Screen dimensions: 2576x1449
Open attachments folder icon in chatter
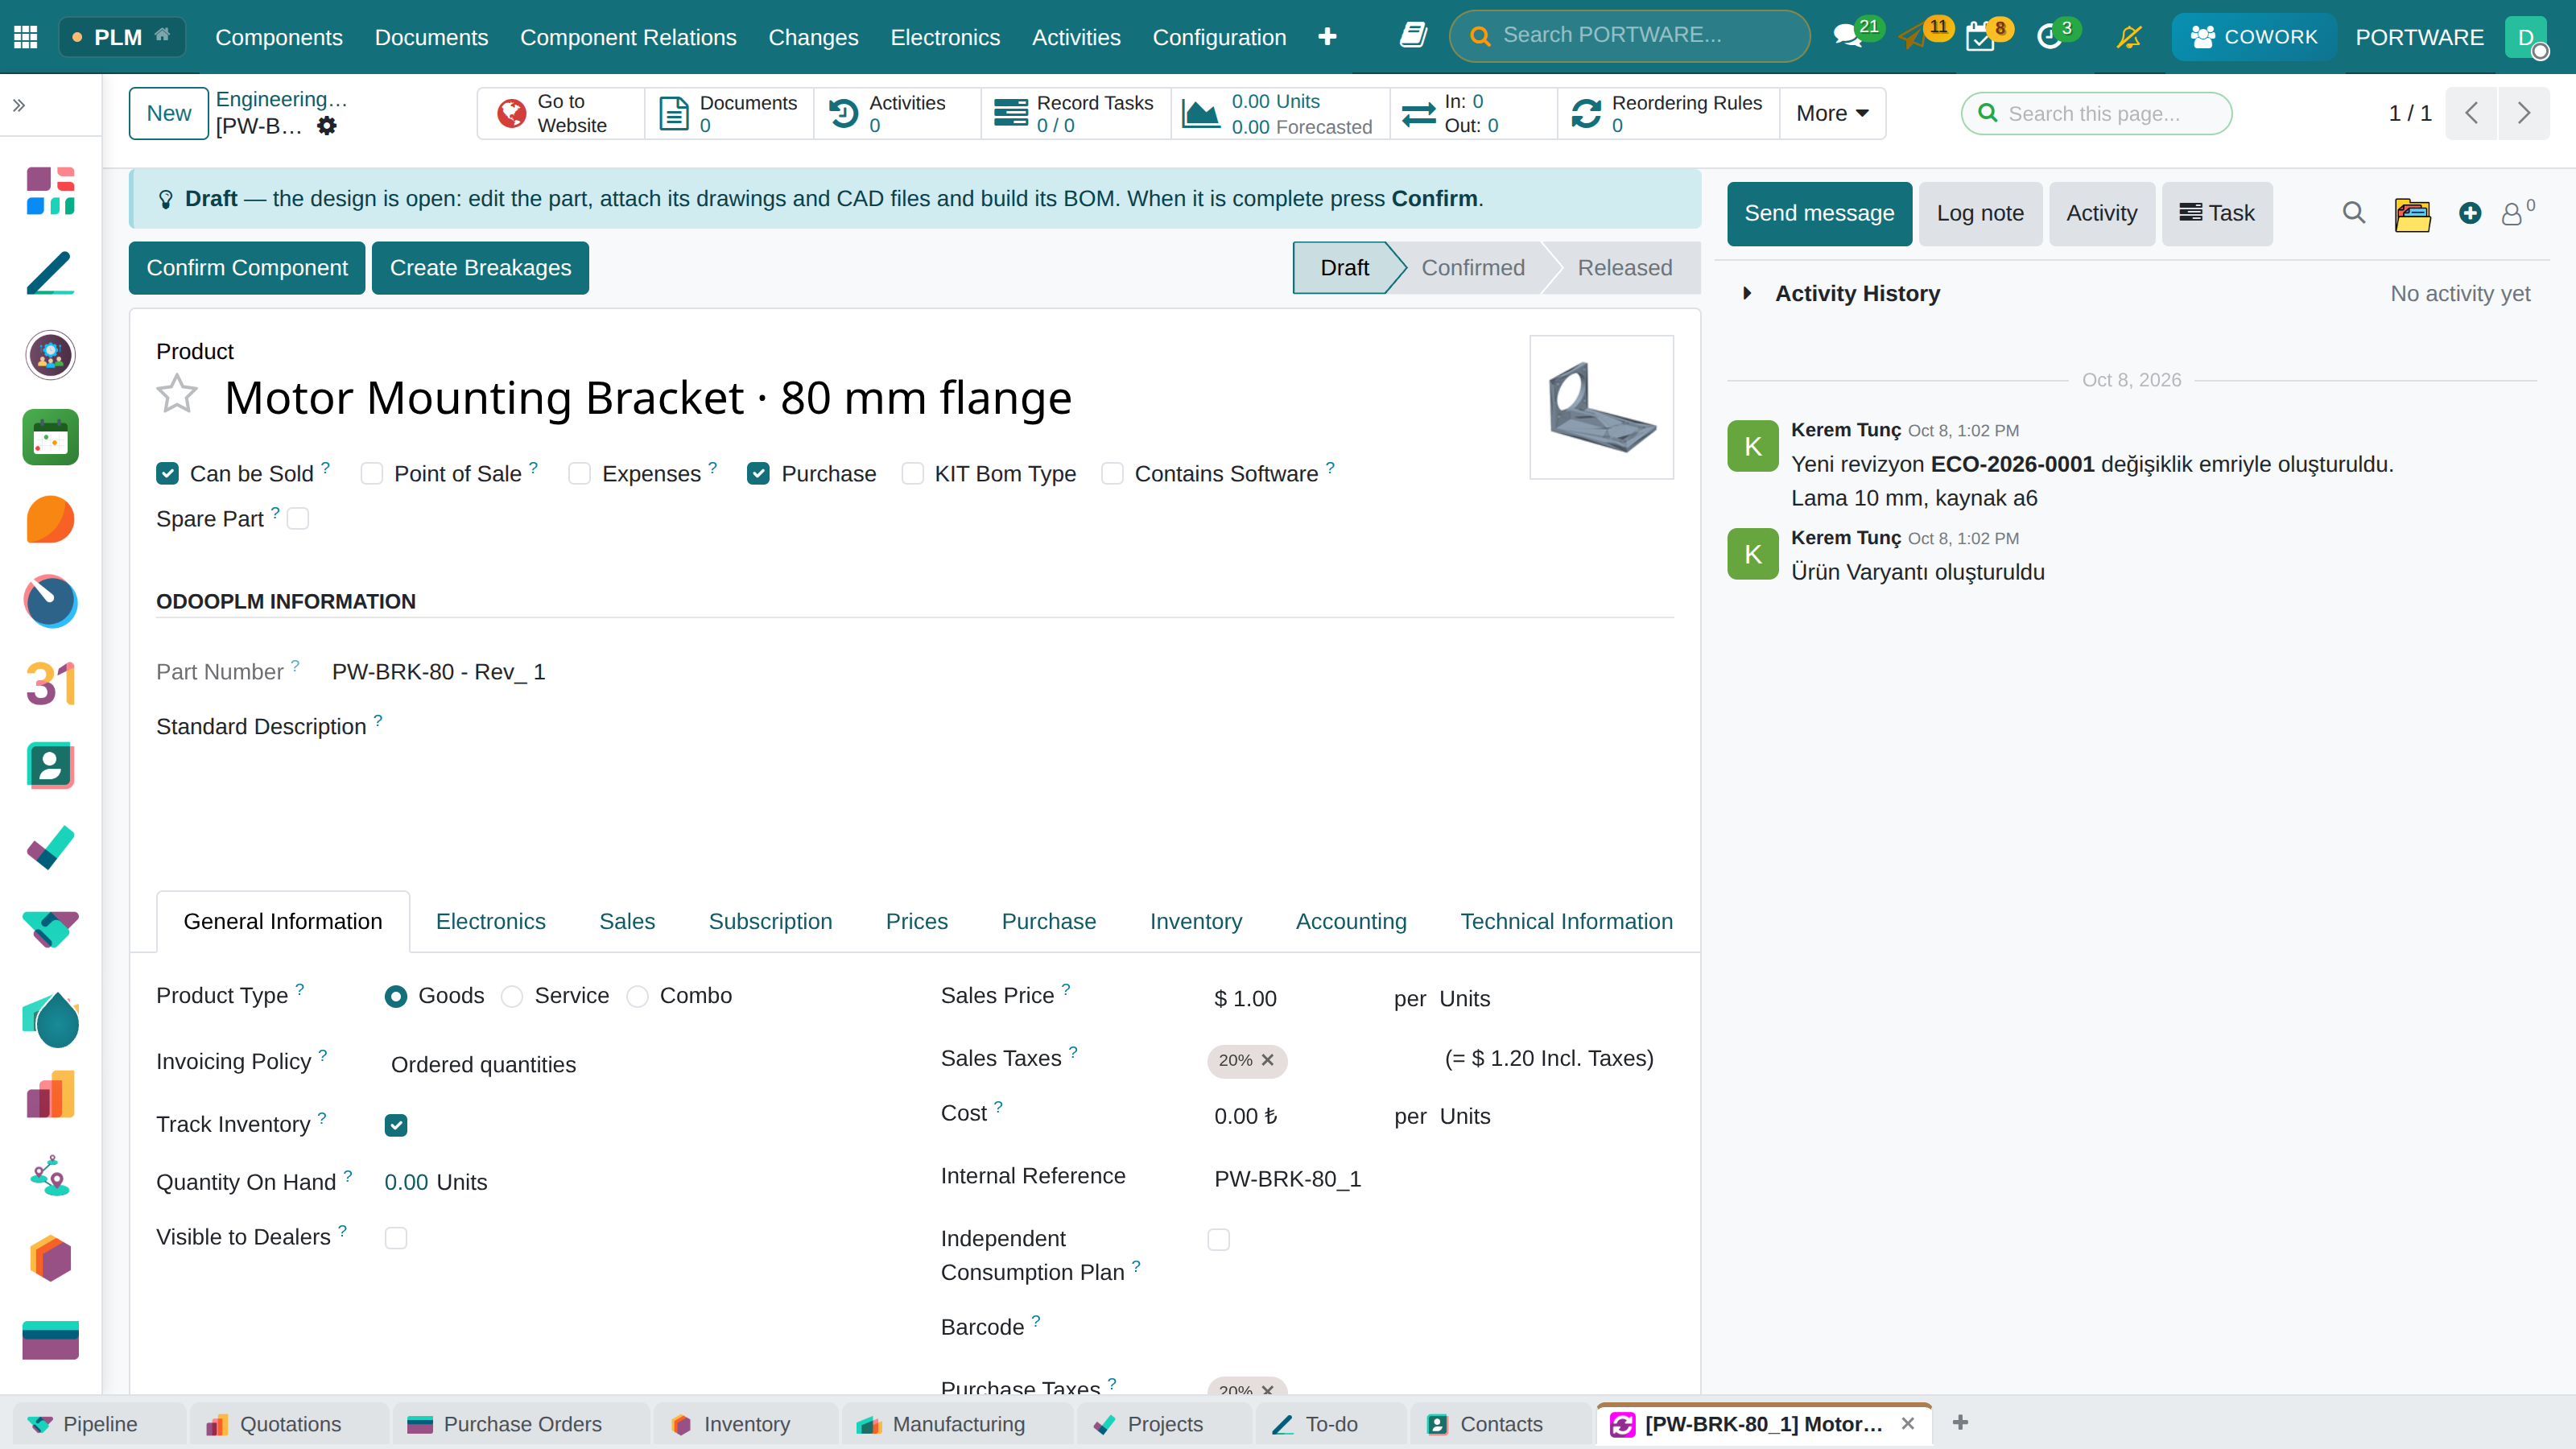coord(2412,214)
